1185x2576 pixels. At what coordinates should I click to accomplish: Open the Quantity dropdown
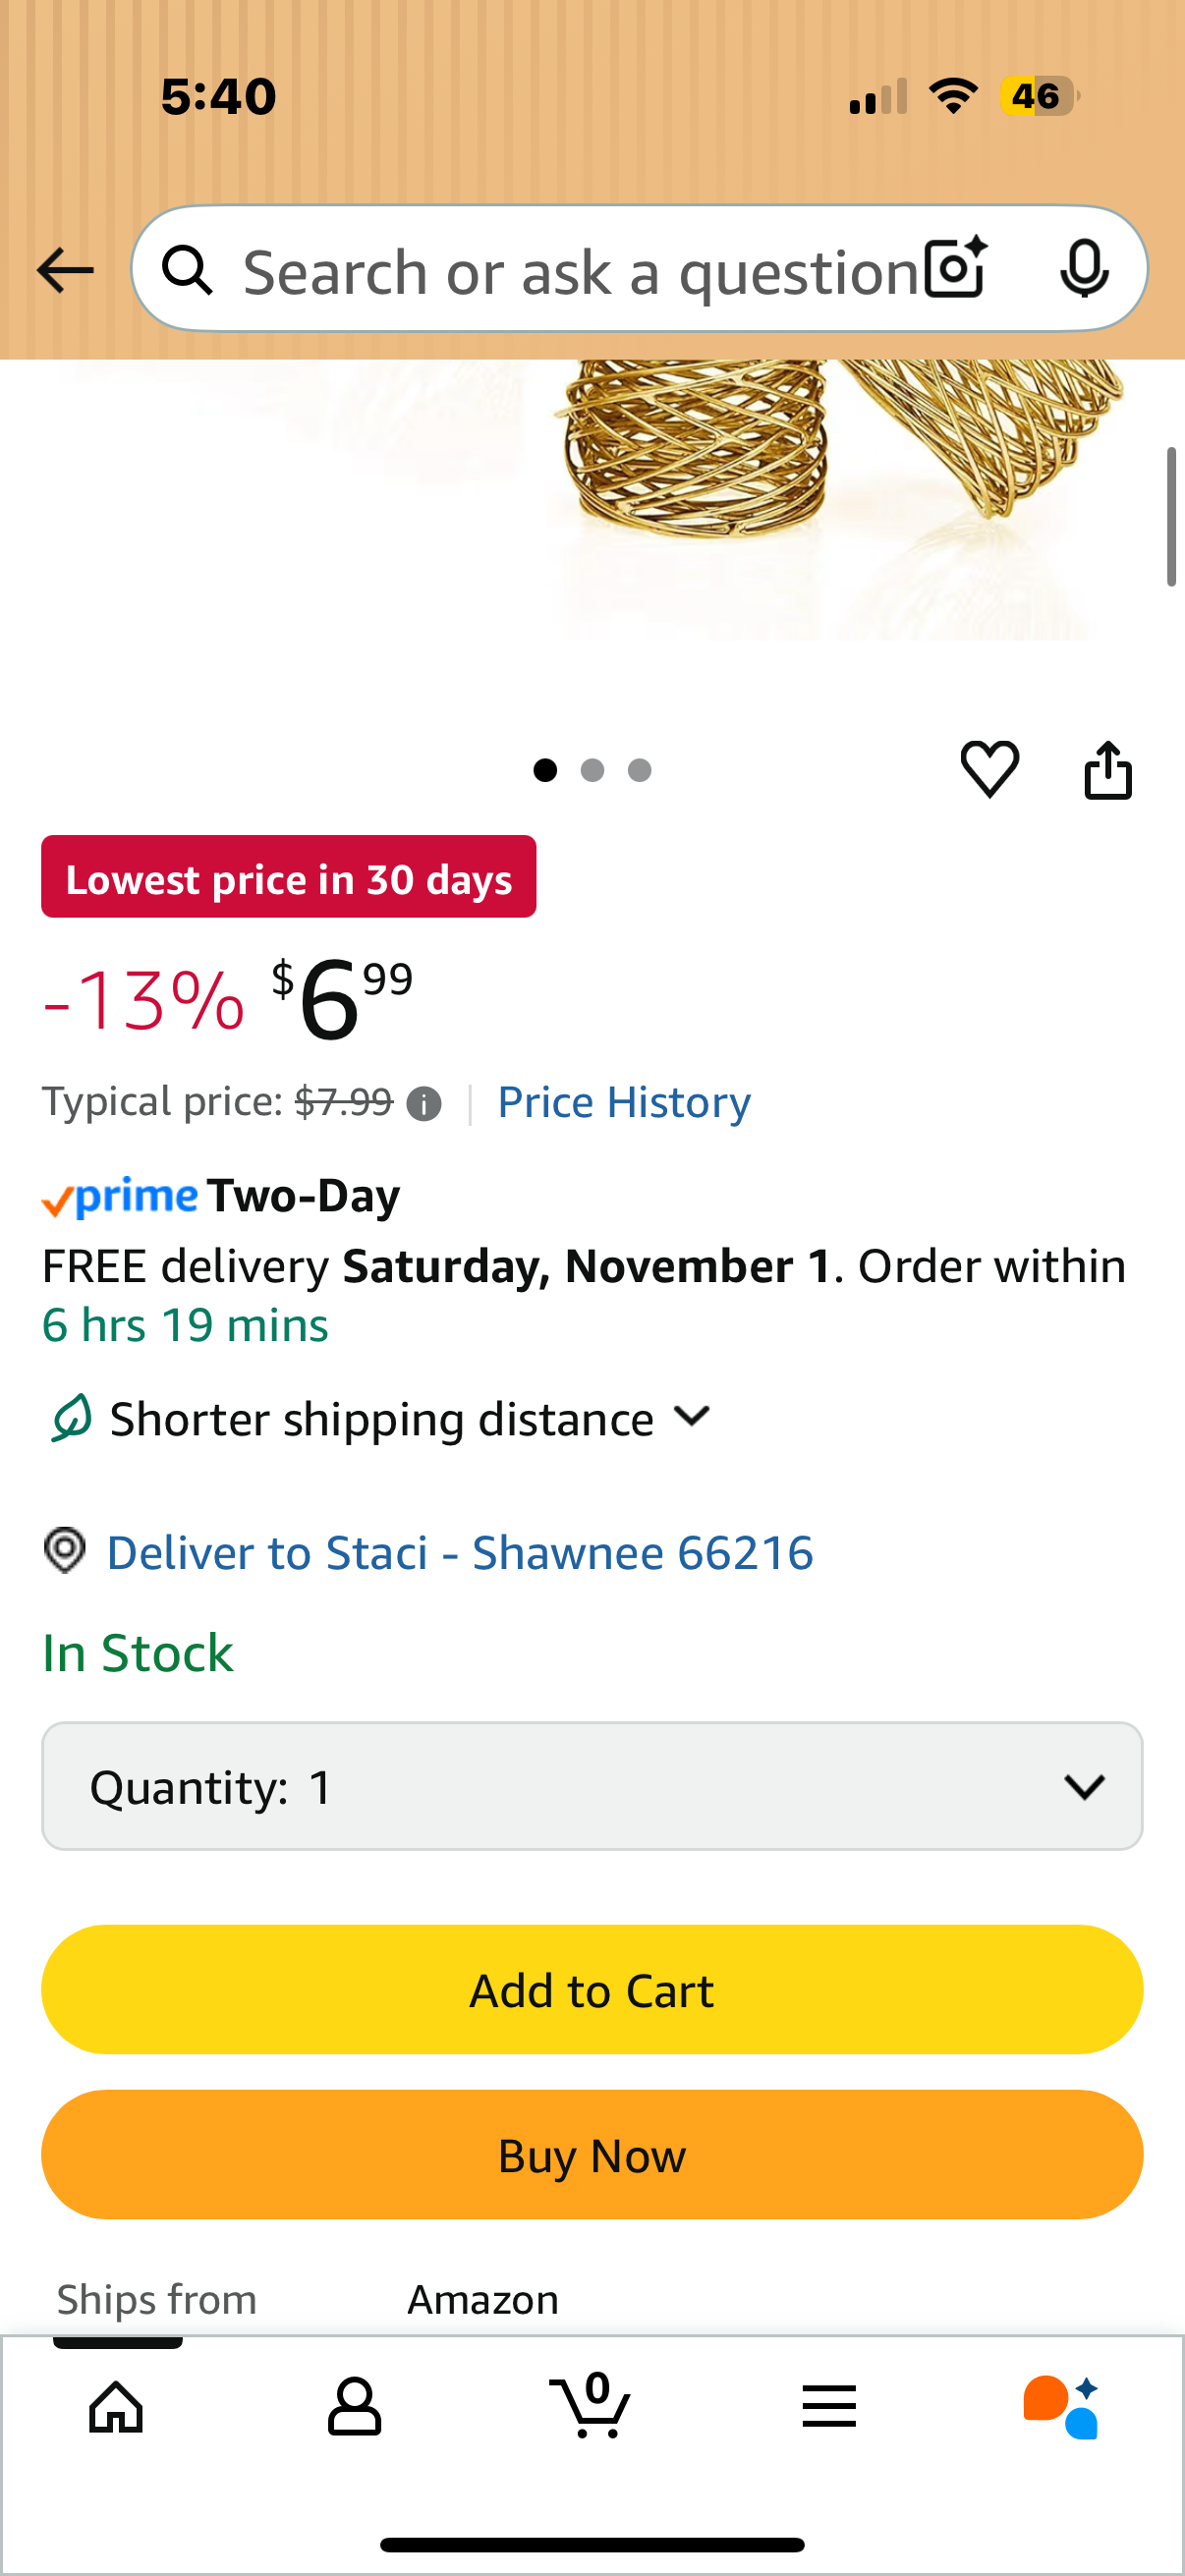pos(592,1786)
